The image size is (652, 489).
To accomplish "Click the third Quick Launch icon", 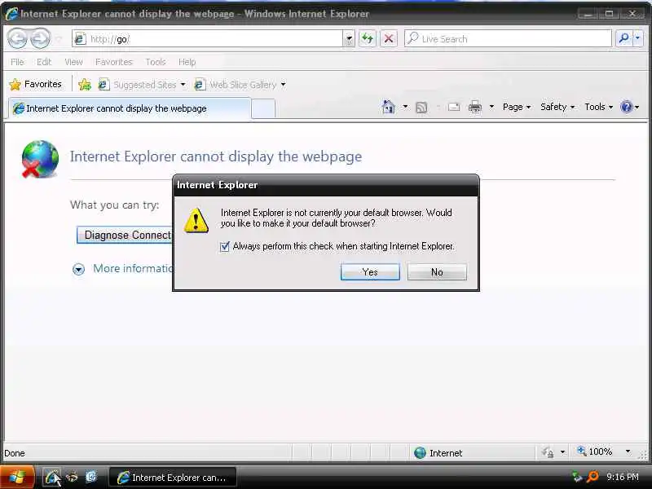I will tap(91, 477).
